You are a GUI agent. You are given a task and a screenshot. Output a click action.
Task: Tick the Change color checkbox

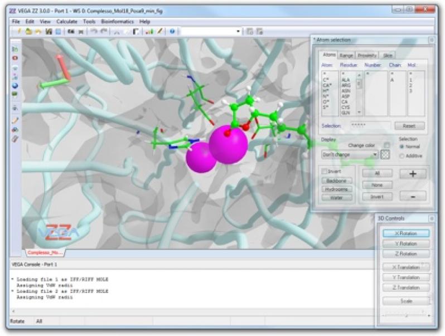(387, 145)
